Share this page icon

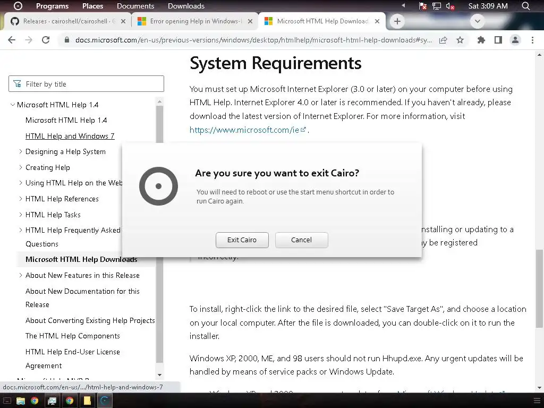pyautogui.click(x=443, y=40)
